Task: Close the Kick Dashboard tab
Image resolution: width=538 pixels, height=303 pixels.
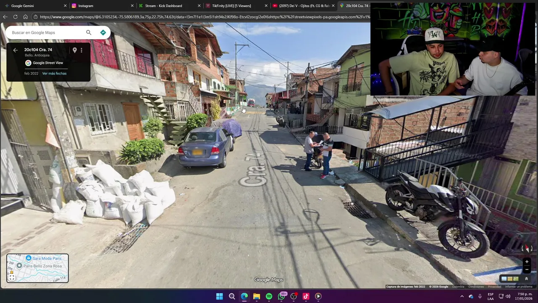Action: [199, 6]
